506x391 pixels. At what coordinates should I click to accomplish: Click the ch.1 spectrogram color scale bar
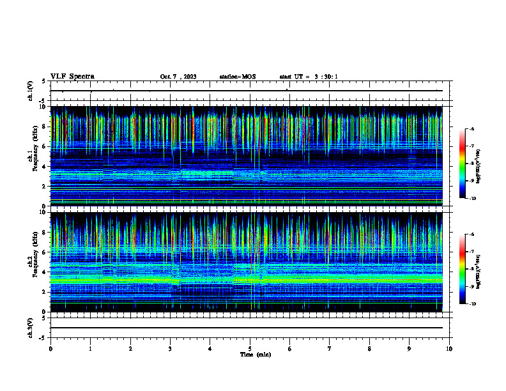coord(462,164)
